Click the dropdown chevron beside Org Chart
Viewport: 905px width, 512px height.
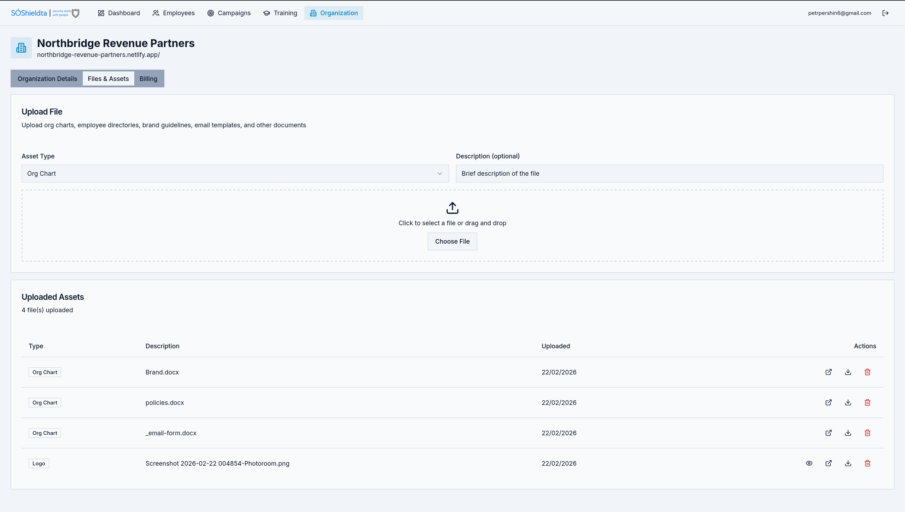point(439,174)
